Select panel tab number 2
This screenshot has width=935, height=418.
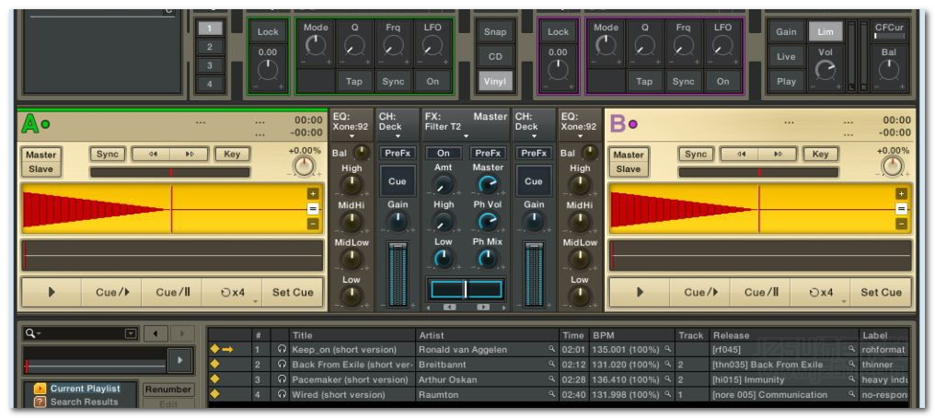coord(210,47)
